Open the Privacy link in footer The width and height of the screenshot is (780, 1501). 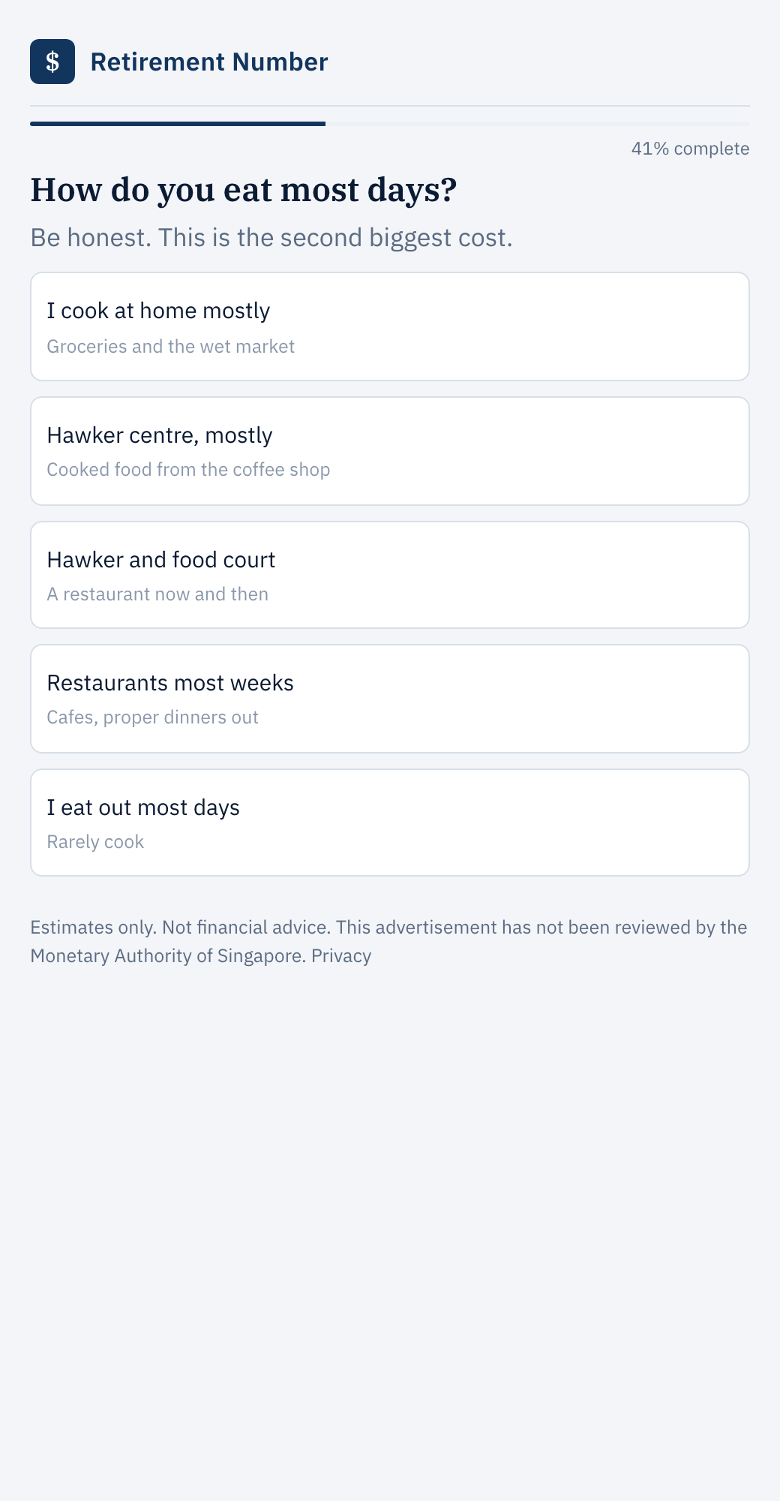tap(341, 956)
